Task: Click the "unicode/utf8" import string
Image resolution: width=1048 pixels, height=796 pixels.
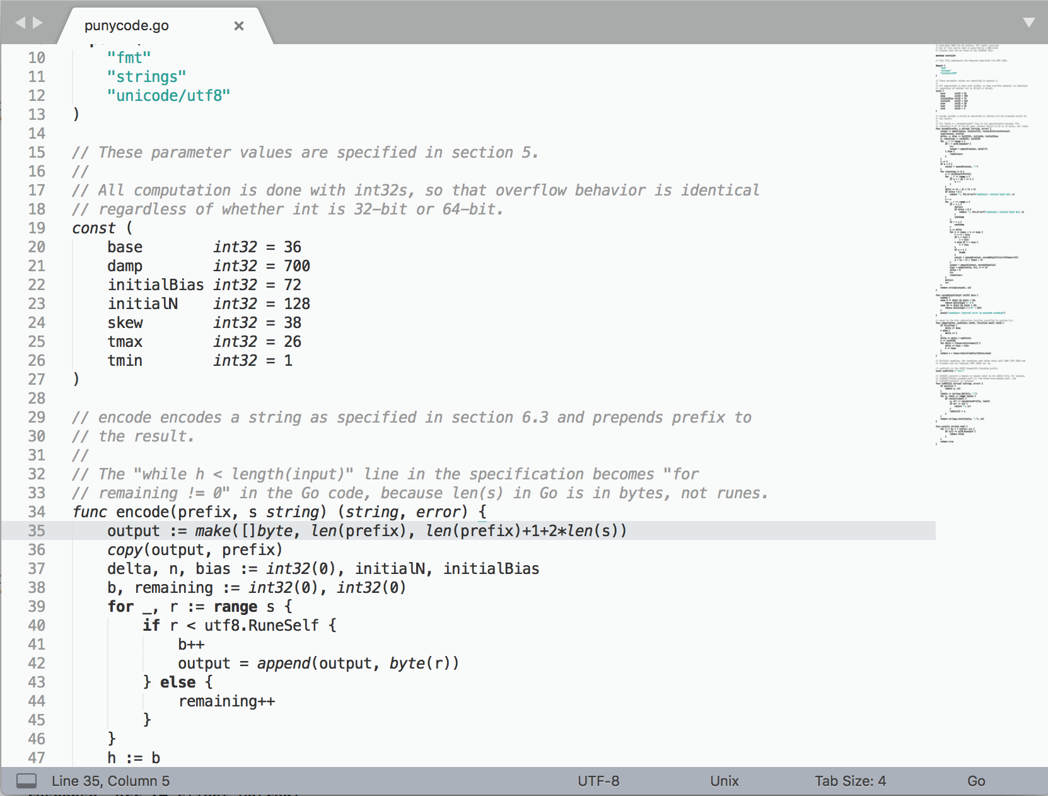Action: point(168,96)
